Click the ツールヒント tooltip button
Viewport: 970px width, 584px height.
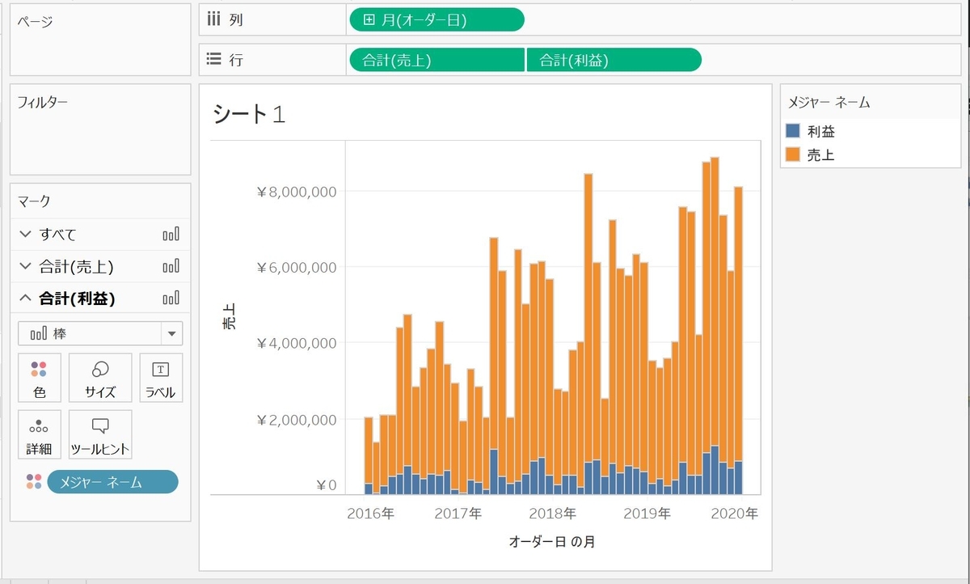coord(100,434)
